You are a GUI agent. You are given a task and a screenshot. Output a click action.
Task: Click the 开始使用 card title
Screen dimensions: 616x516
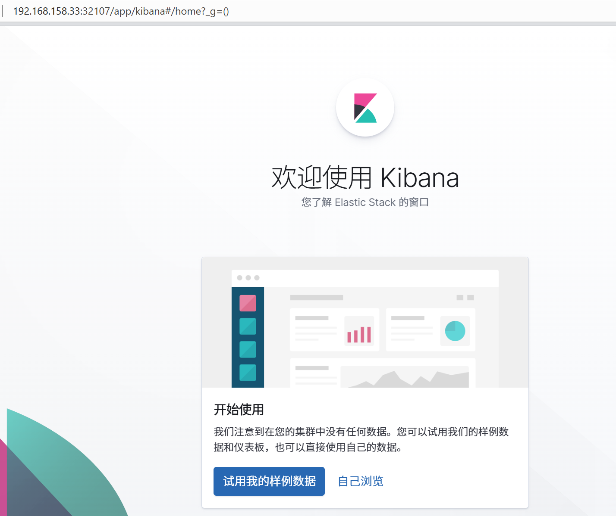[x=239, y=410]
